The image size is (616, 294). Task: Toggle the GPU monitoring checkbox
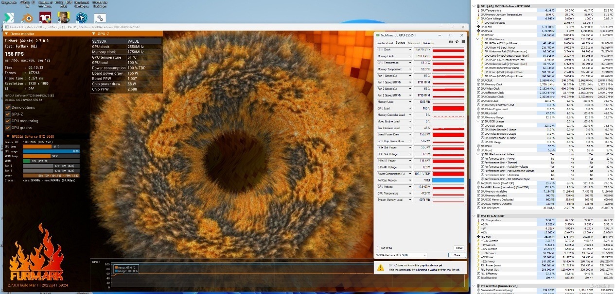(x=7, y=121)
